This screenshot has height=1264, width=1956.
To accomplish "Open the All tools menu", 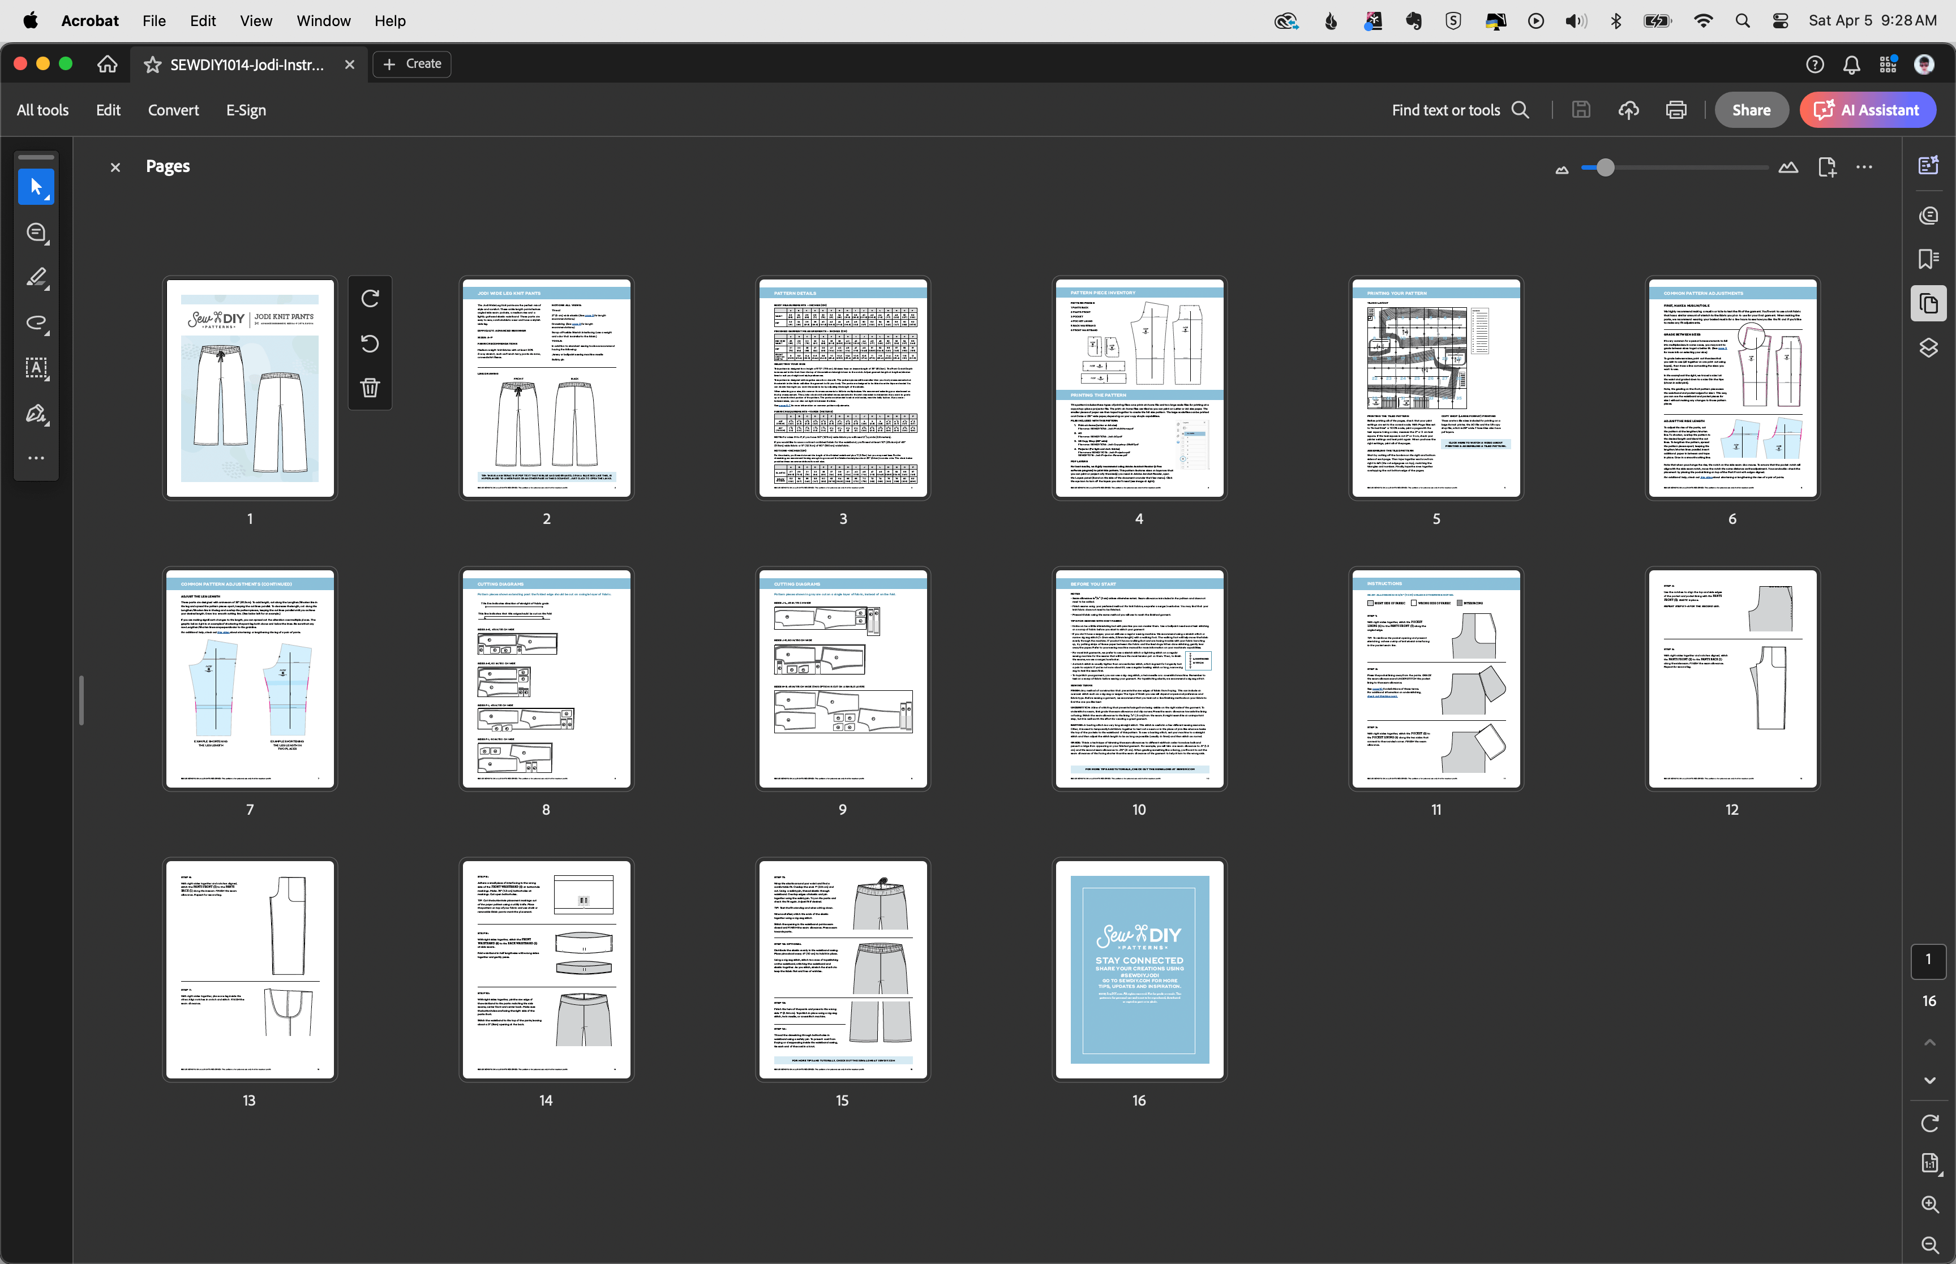I will (42, 110).
